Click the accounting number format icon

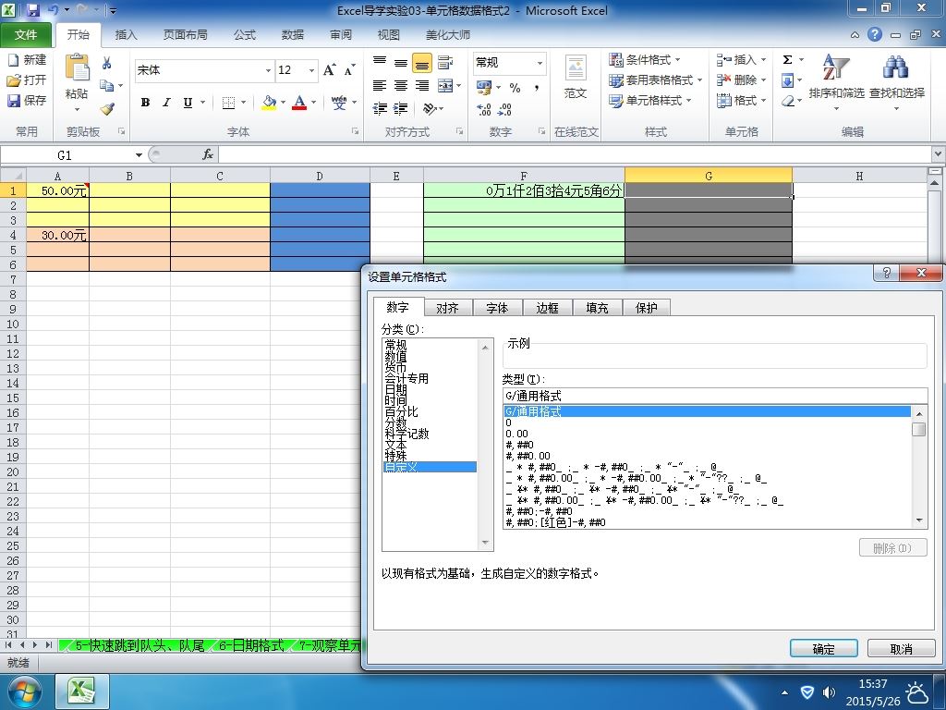pos(484,88)
